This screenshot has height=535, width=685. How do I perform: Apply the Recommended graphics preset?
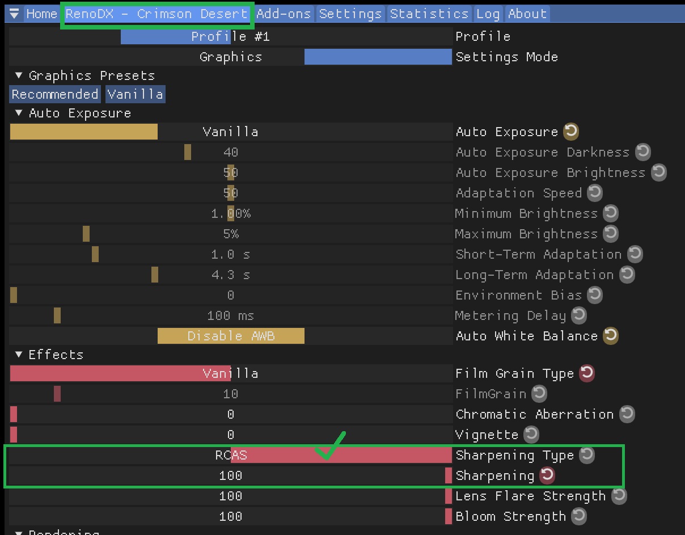coord(55,94)
